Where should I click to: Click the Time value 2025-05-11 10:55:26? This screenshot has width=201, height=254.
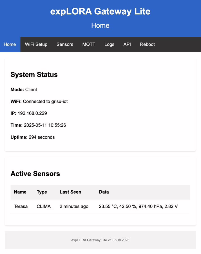(45, 125)
